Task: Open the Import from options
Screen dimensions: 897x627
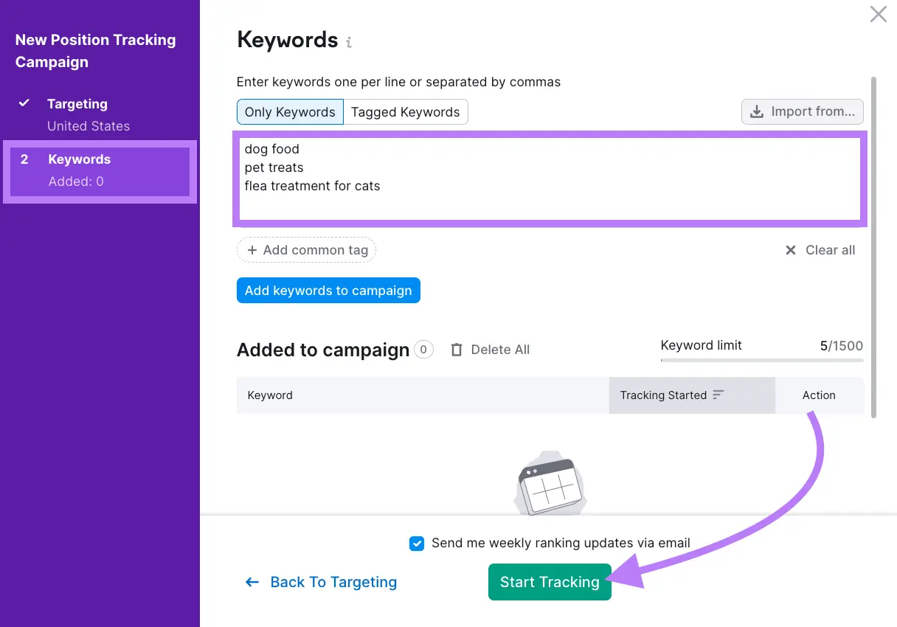Action: (x=802, y=111)
